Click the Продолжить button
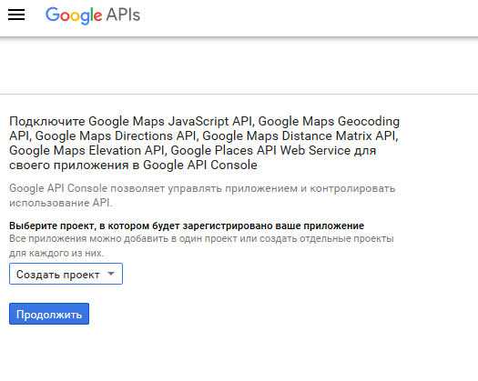The height and width of the screenshot is (381, 478). coord(49,314)
